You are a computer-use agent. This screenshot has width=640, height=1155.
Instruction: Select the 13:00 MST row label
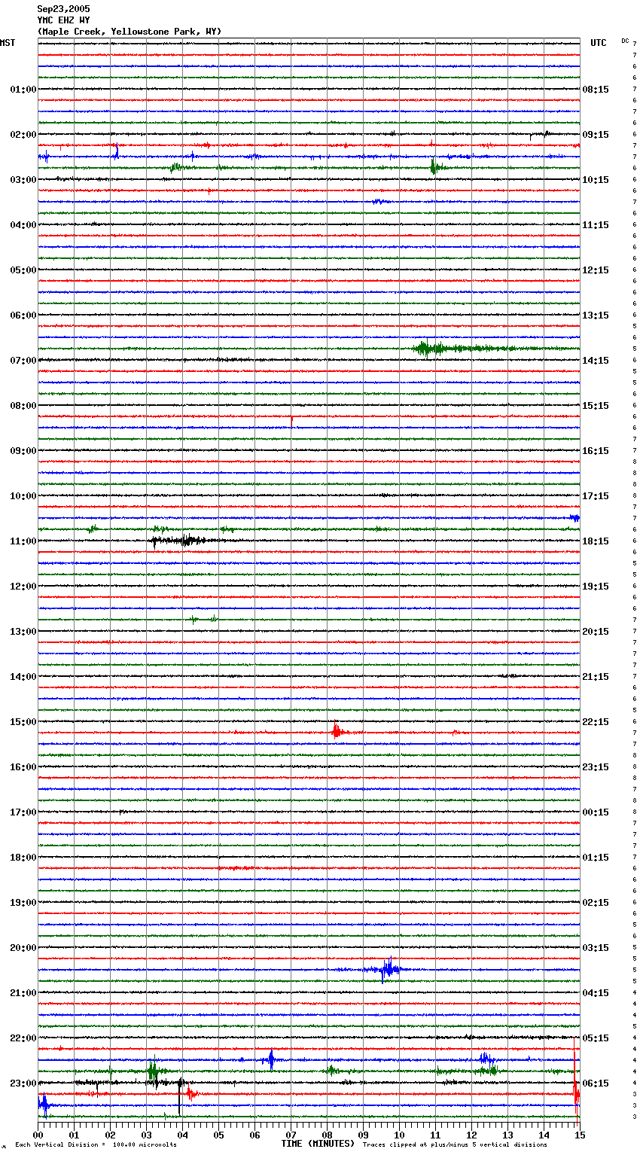(23, 632)
